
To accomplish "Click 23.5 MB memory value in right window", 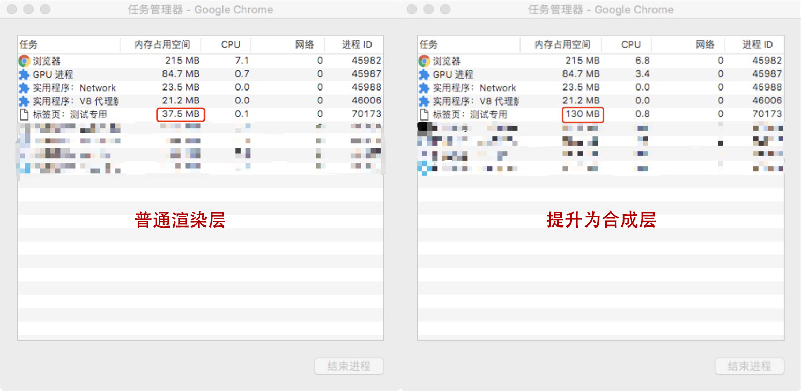I will [x=581, y=87].
